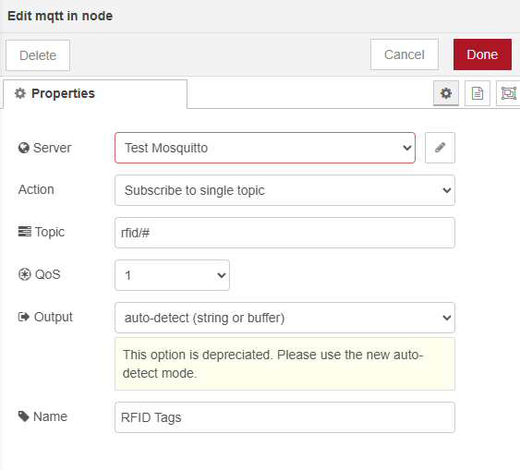Open node properties gear icon button
520x470 pixels.
446,93
